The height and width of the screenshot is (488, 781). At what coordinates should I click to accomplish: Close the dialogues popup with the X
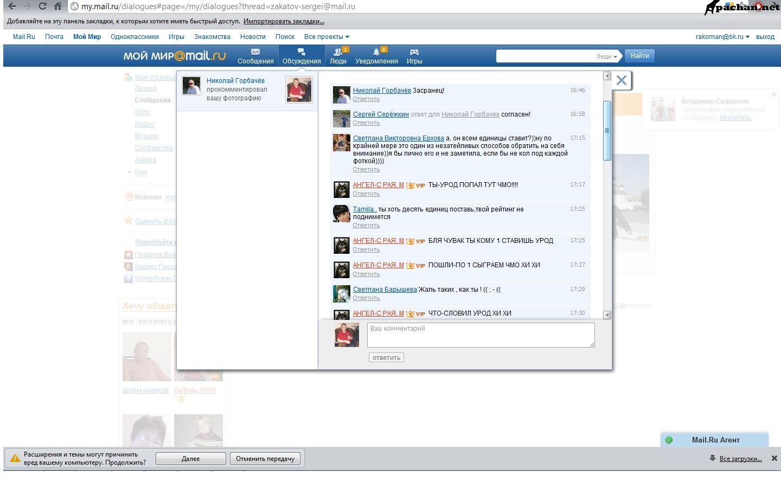coord(622,81)
